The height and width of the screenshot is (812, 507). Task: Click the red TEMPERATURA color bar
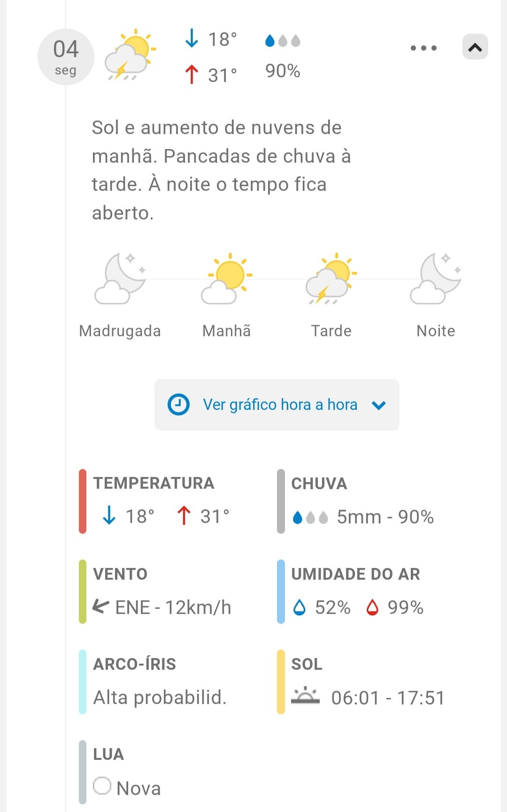click(83, 501)
